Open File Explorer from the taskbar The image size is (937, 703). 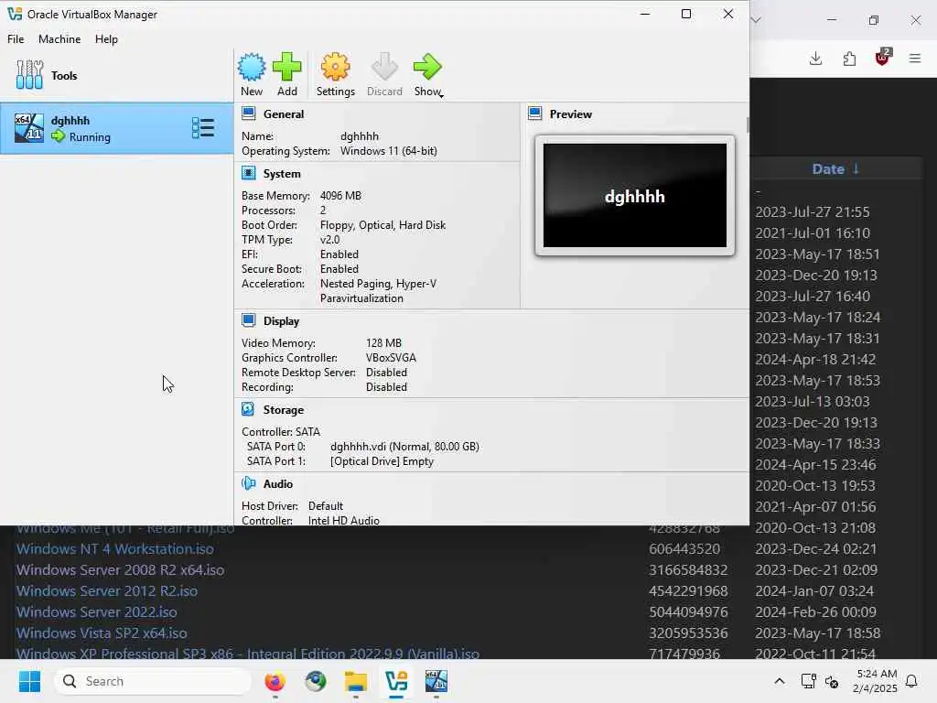[356, 681]
